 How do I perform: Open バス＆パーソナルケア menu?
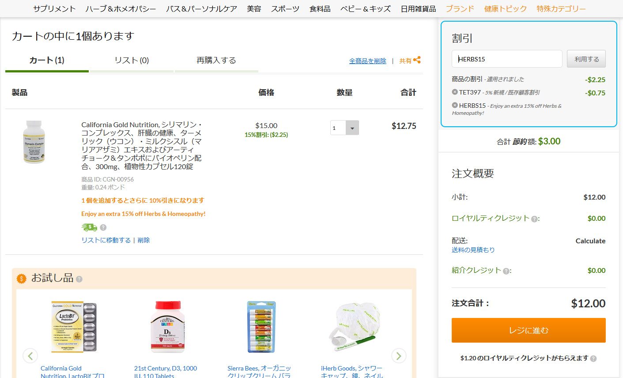202,9
